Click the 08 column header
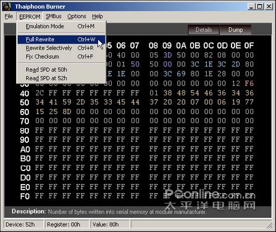 154,46
